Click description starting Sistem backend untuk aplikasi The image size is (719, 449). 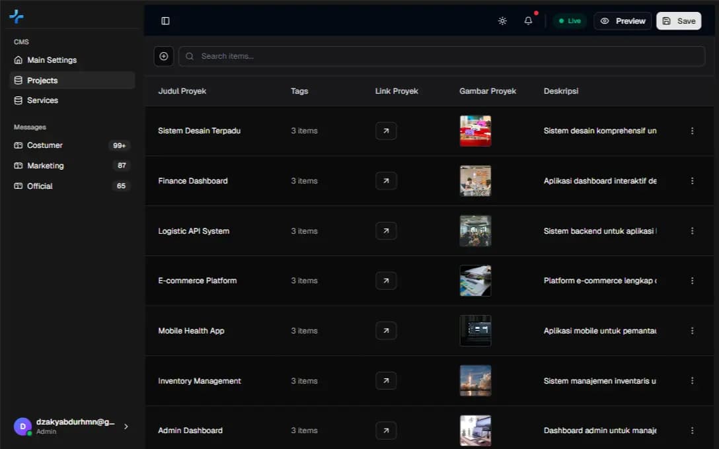tap(600, 231)
